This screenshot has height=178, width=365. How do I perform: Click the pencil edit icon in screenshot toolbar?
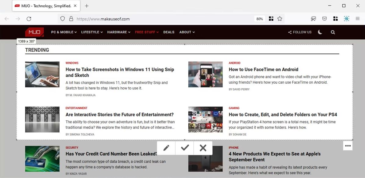pyautogui.click(x=166, y=148)
